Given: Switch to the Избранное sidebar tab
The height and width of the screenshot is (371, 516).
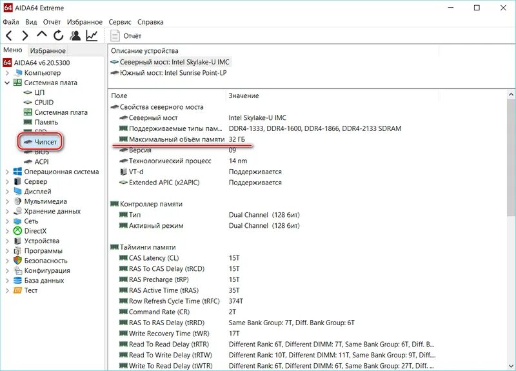Looking at the screenshot, I should (48, 51).
